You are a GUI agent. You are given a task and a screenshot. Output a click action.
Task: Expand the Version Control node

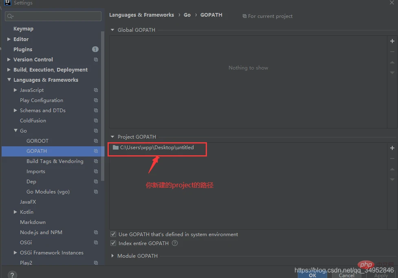coord(9,59)
